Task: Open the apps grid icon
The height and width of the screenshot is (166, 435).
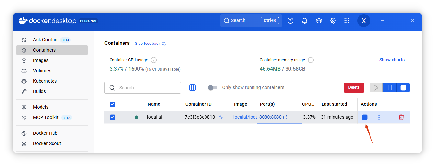Action: point(347,21)
